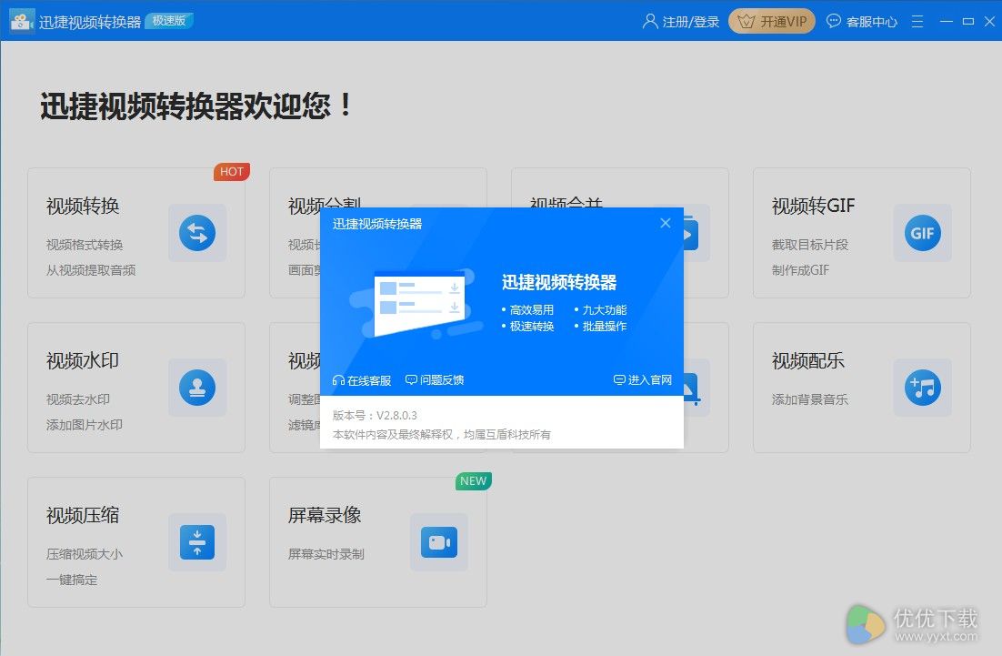Image resolution: width=1002 pixels, height=656 pixels.
Task: Click the version number V2.8.0.3 text
Action: click(x=396, y=416)
